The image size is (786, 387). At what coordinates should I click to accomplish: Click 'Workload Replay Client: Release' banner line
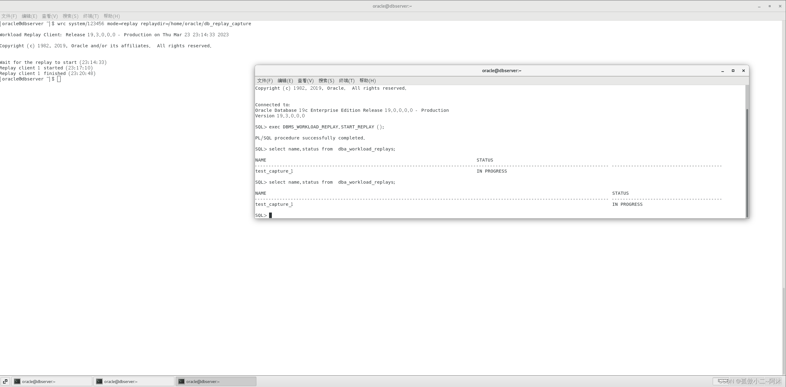pyautogui.click(x=114, y=35)
